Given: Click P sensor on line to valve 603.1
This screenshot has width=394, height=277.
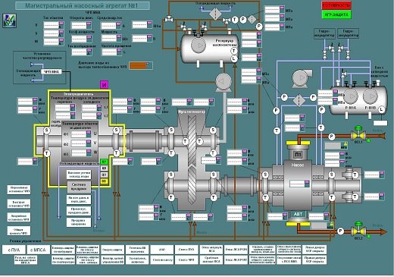Looking at the screenshot, I should tap(332, 137).
